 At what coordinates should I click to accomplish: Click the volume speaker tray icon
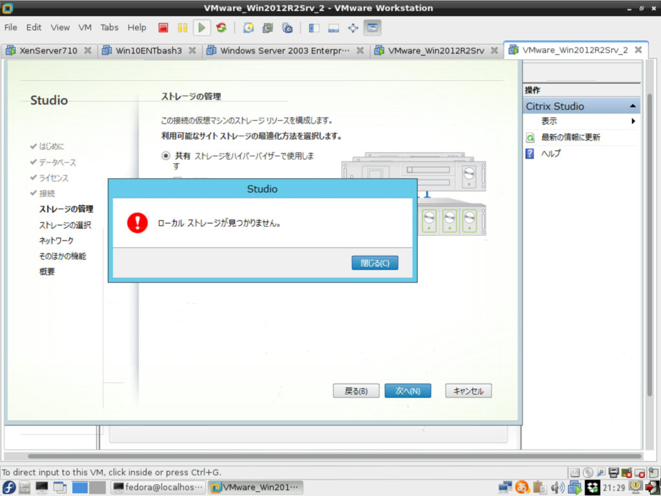point(557,488)
